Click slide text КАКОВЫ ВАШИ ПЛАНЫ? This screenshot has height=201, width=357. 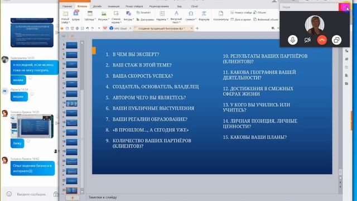tap(258, 137)
